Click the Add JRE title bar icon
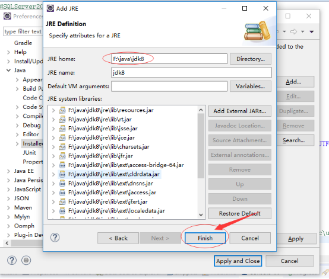Screen dimensions: 329x279 (50, 8)
